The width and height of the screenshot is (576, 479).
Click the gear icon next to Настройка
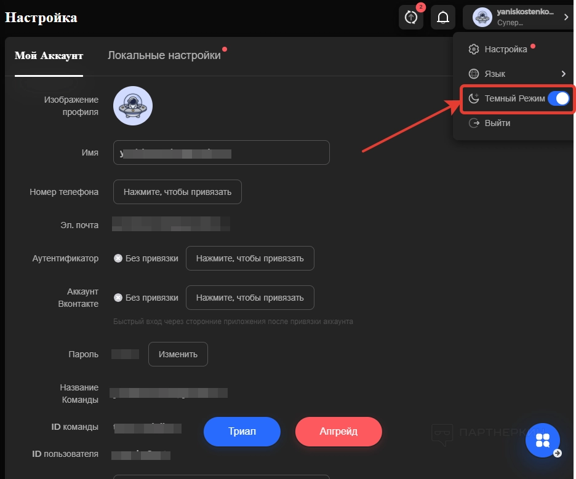474,49
